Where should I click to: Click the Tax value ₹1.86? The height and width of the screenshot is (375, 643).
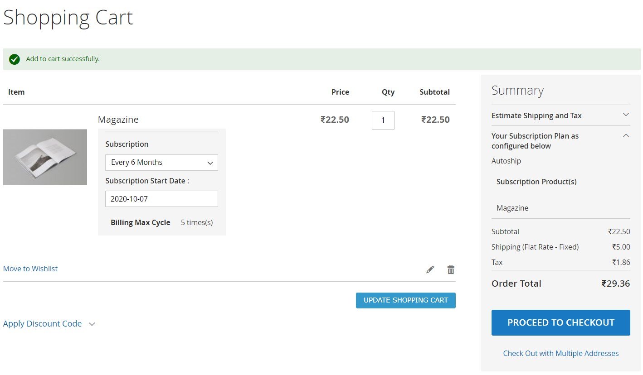621,262
